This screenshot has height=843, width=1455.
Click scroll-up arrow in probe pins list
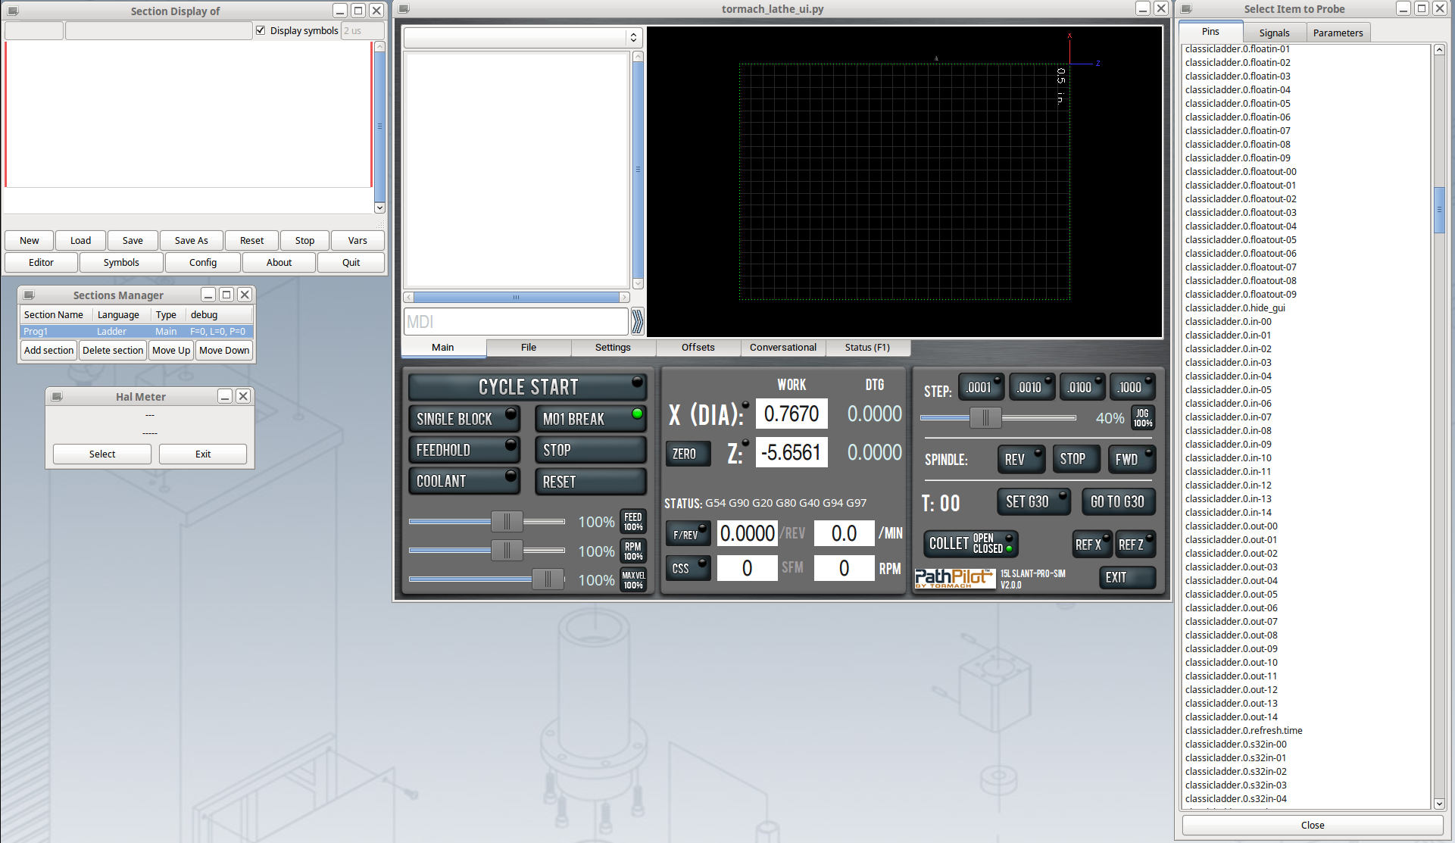[1439, 49]
